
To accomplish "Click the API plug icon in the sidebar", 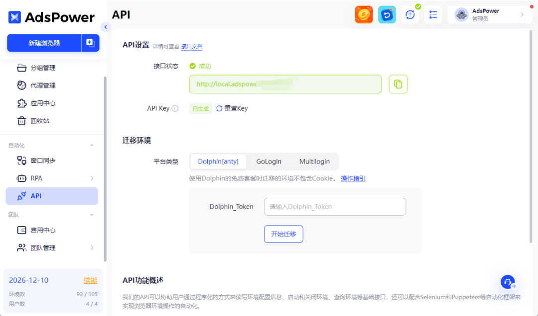I will point(21,196).
